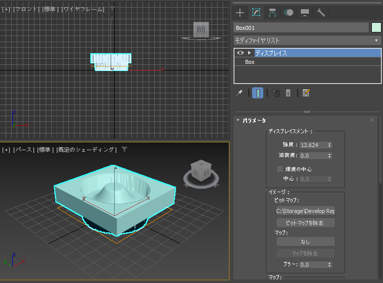Open the Utilities wrench tab
Image resolution: width=383 pixels, height=283 pixels.
pos(321,13)
